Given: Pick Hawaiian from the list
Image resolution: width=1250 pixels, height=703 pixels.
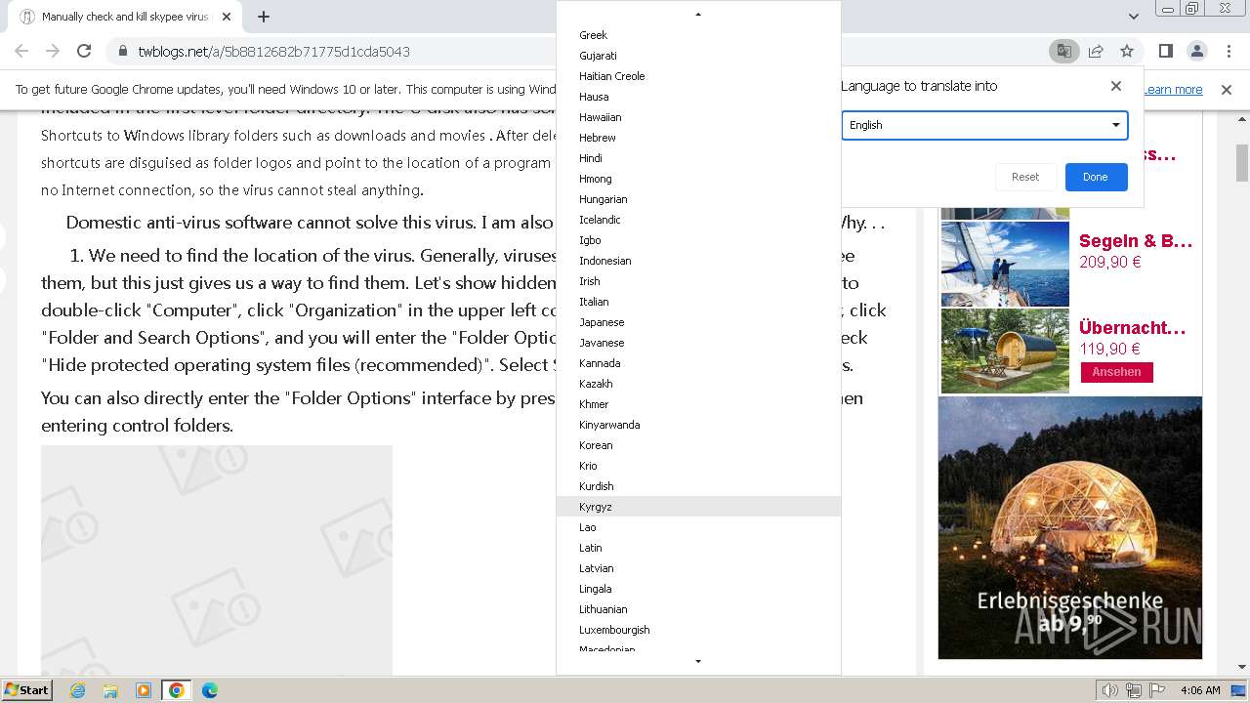Looking at the screenshot, I should 698,117.
